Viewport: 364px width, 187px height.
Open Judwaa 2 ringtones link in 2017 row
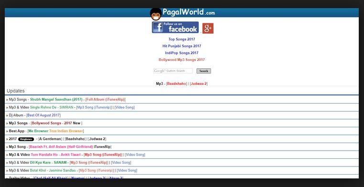97,139
